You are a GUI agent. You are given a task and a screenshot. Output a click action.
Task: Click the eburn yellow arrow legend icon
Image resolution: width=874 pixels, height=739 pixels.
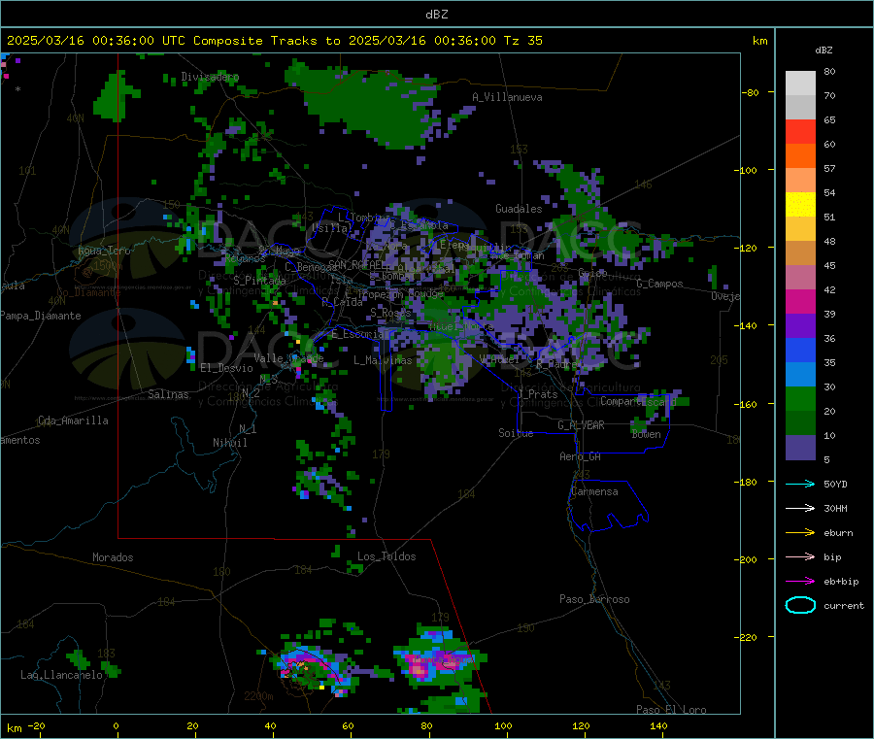click(x=800, y=533)
